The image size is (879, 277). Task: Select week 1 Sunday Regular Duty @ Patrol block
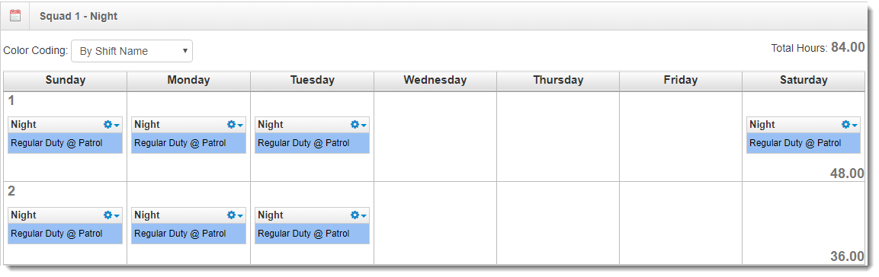pyautogui.click(x=65, y=143)
